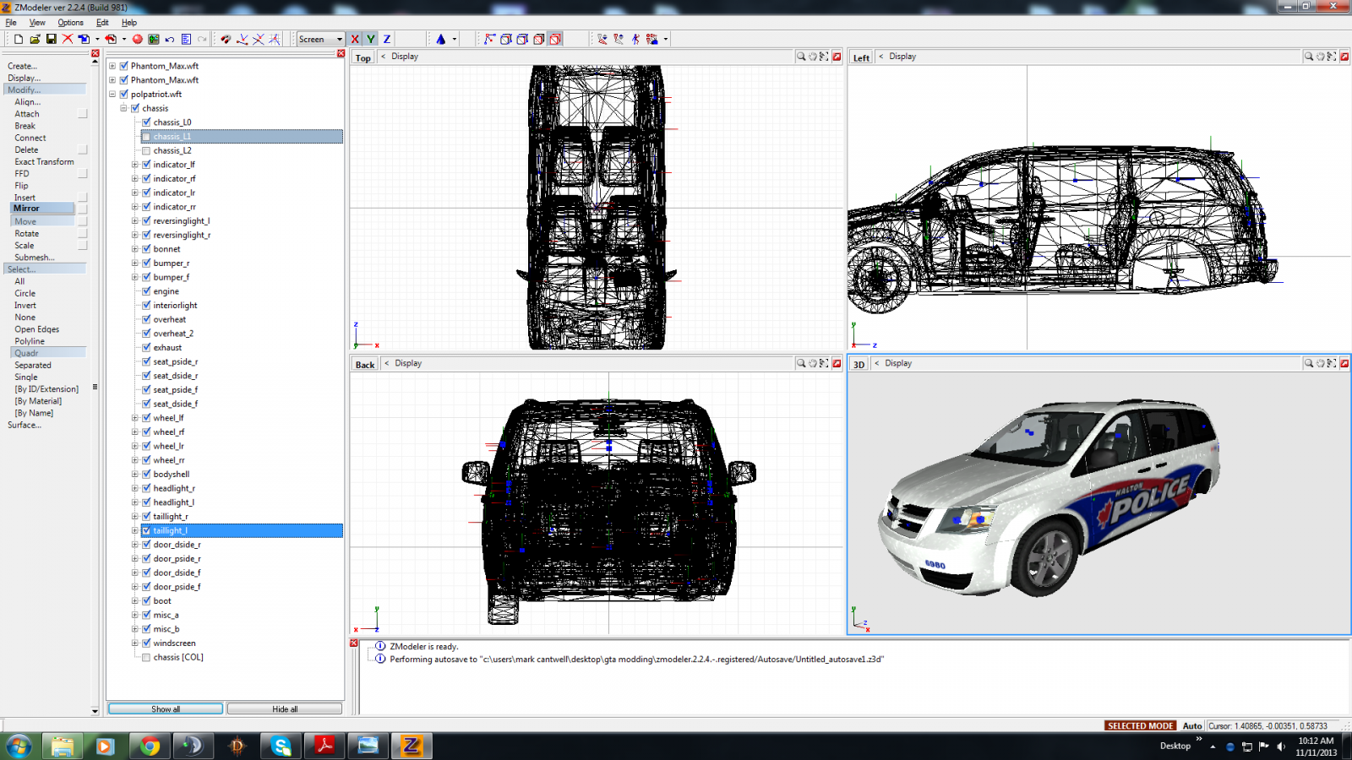Toggle the Z axis constraint button

pyautogui.click(x=387, y=39)
